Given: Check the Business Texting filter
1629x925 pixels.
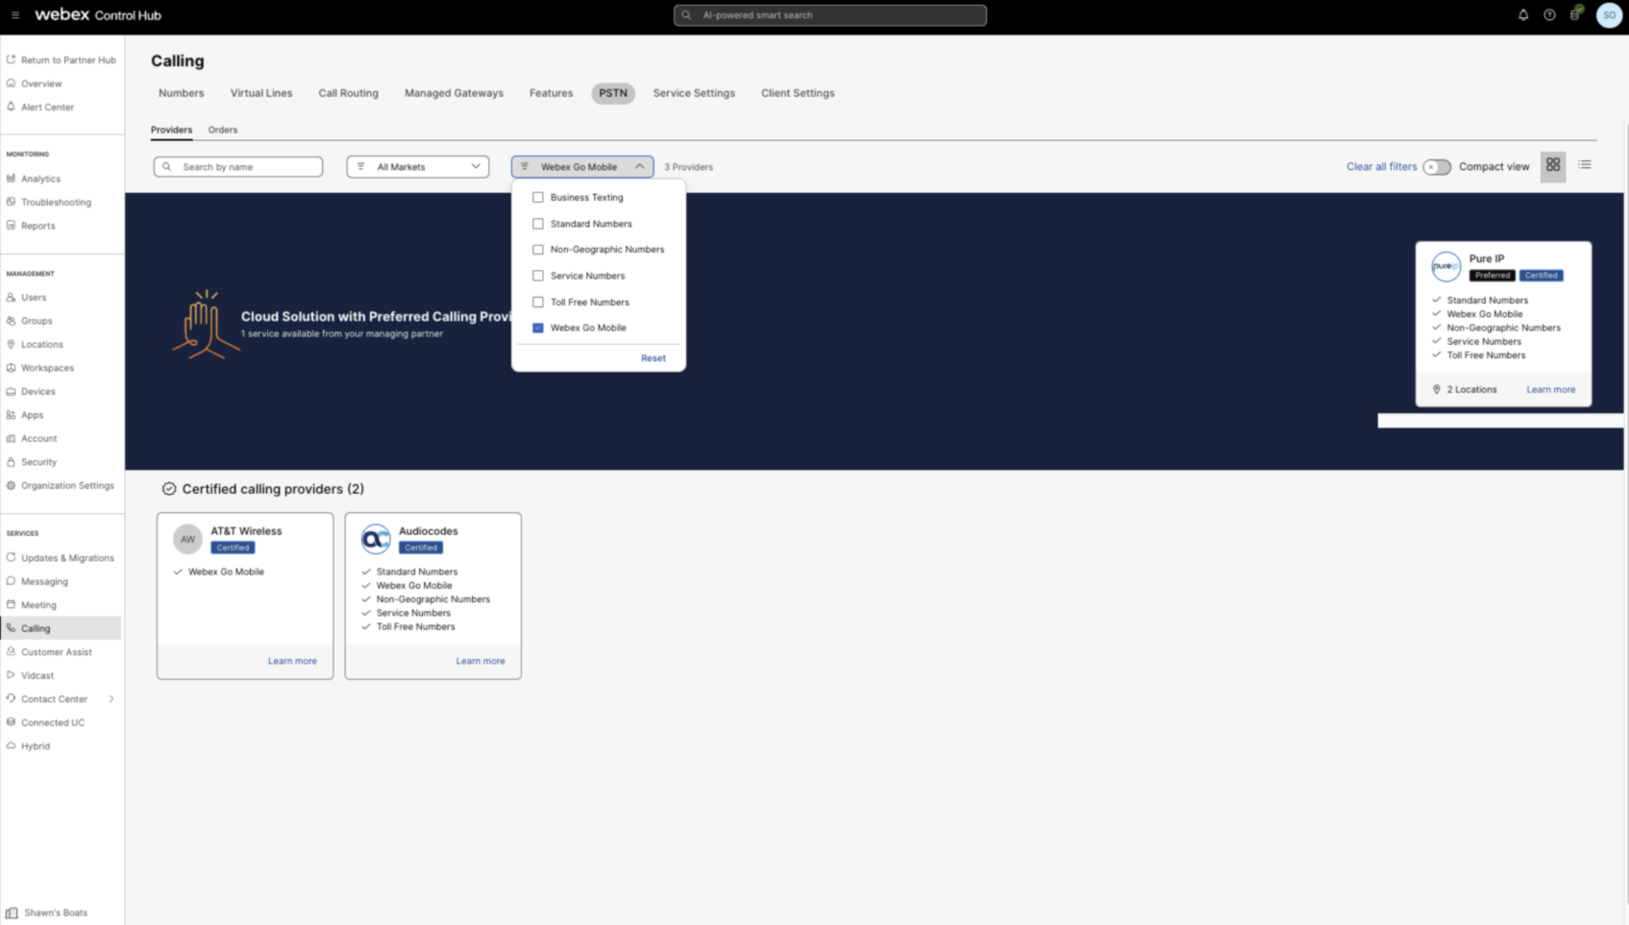Looking at the screenshot, I should click(538, 198).
